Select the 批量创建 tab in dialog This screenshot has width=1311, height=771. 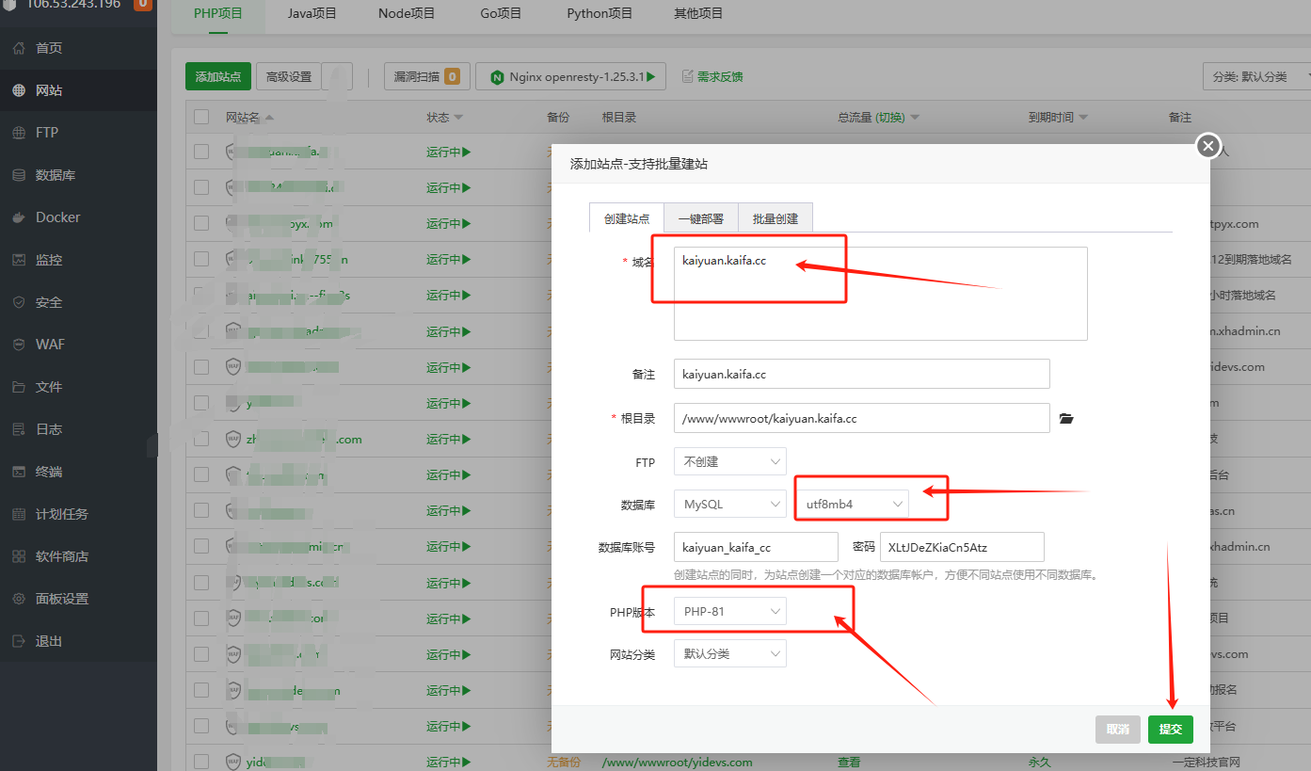(x=775, y=218)
